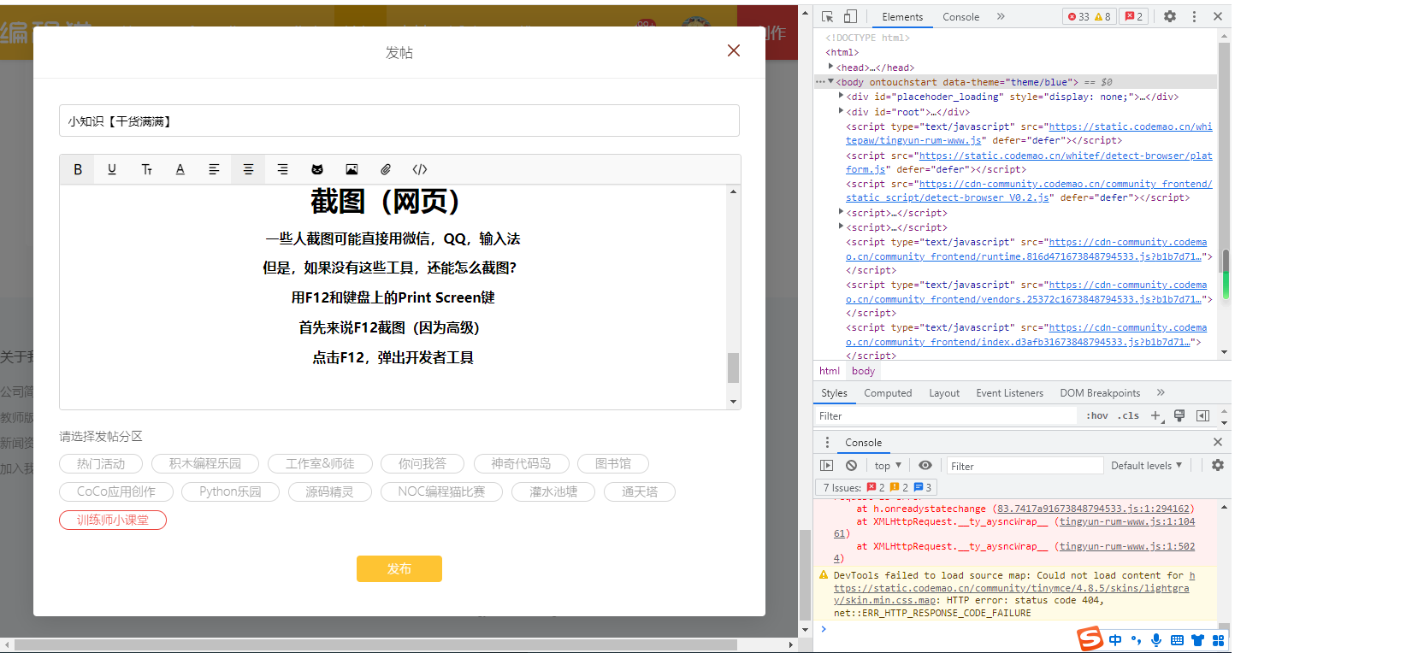1418x653 pixels.
Task: Show more style pane tabs
Action: pos(1161,393)
